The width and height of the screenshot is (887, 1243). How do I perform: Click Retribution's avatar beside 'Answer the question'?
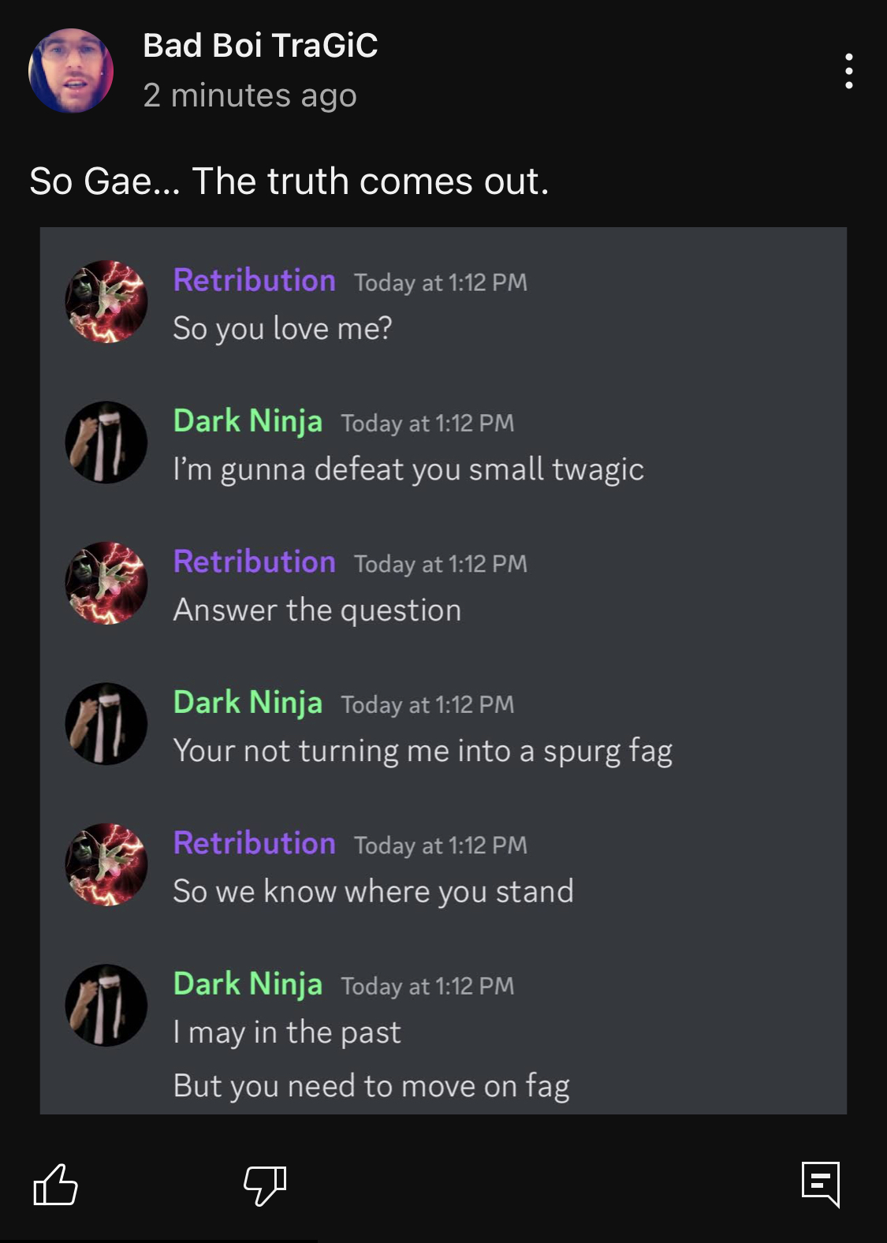(x=106, y=583)
